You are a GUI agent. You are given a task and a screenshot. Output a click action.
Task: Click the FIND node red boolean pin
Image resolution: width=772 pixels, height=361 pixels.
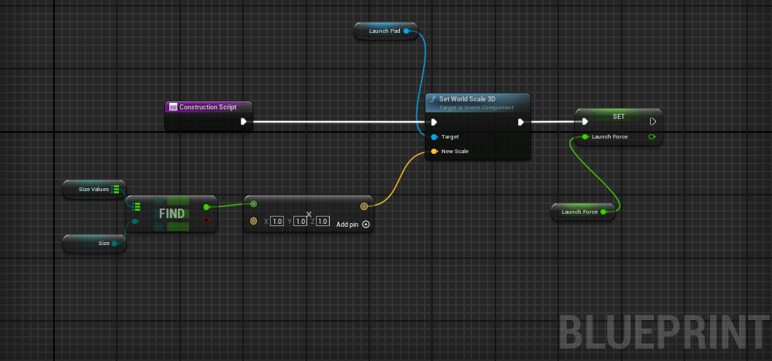207,220
